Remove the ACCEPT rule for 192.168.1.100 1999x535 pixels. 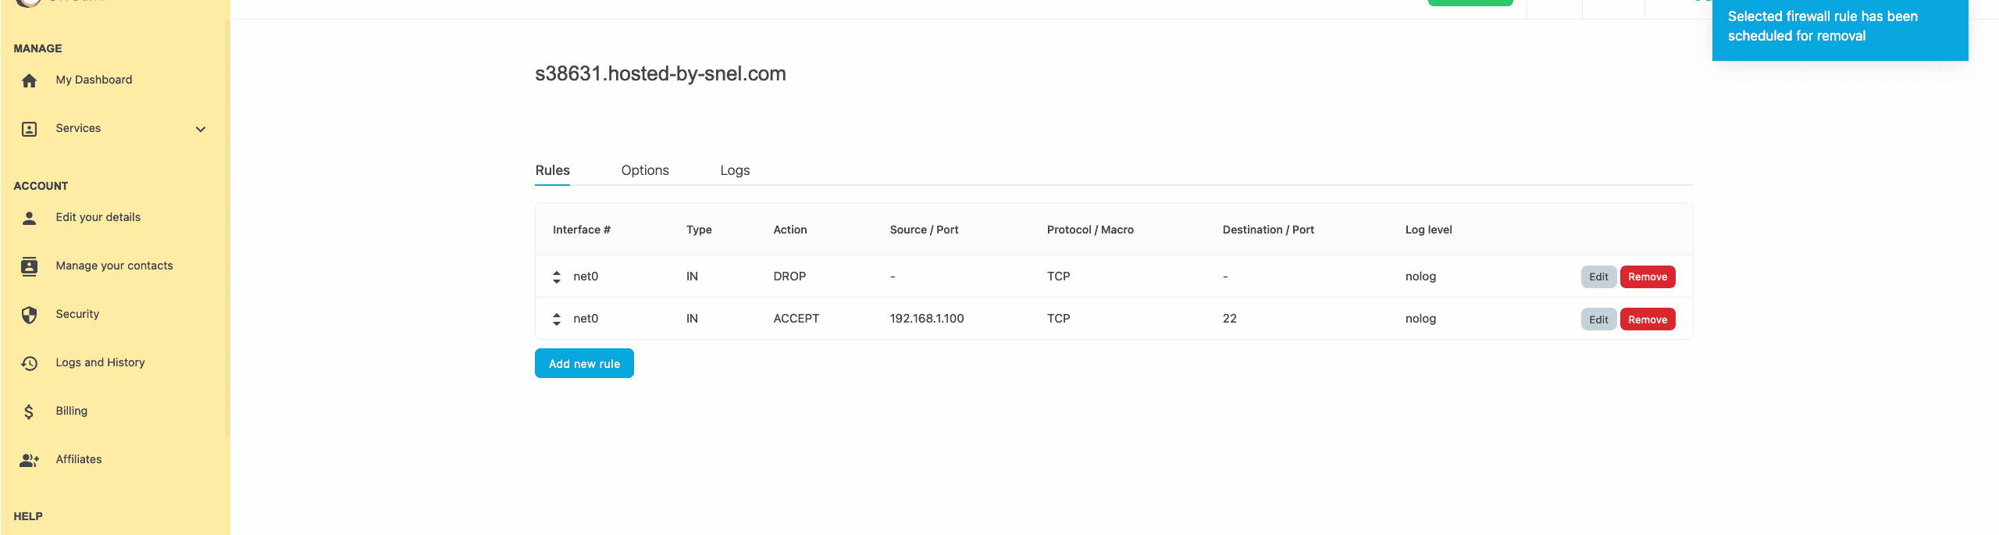coord(1647,319)
